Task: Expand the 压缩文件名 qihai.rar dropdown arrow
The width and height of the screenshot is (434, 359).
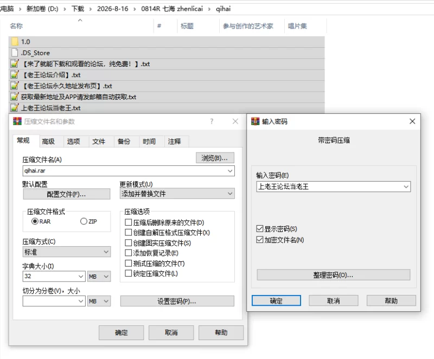Action: pos(230,171)
